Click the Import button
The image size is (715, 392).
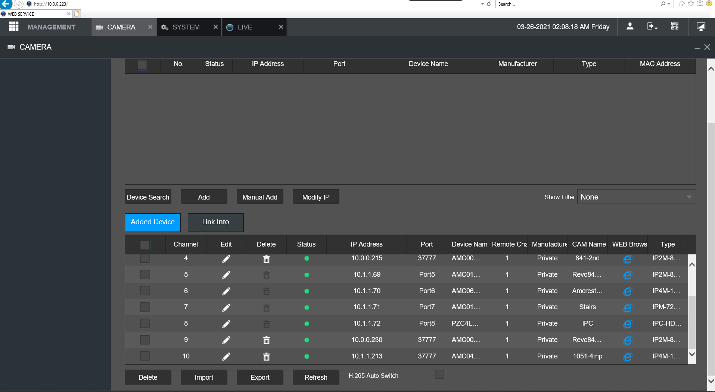tap(204, 377)
